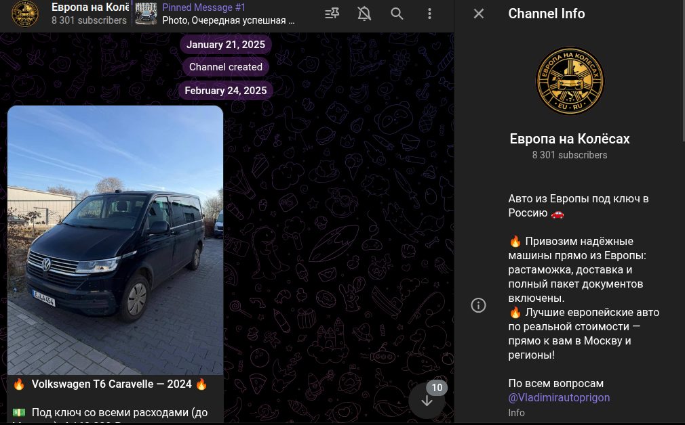
Task: Open the large channel logo in info panel
Action: 570,81
